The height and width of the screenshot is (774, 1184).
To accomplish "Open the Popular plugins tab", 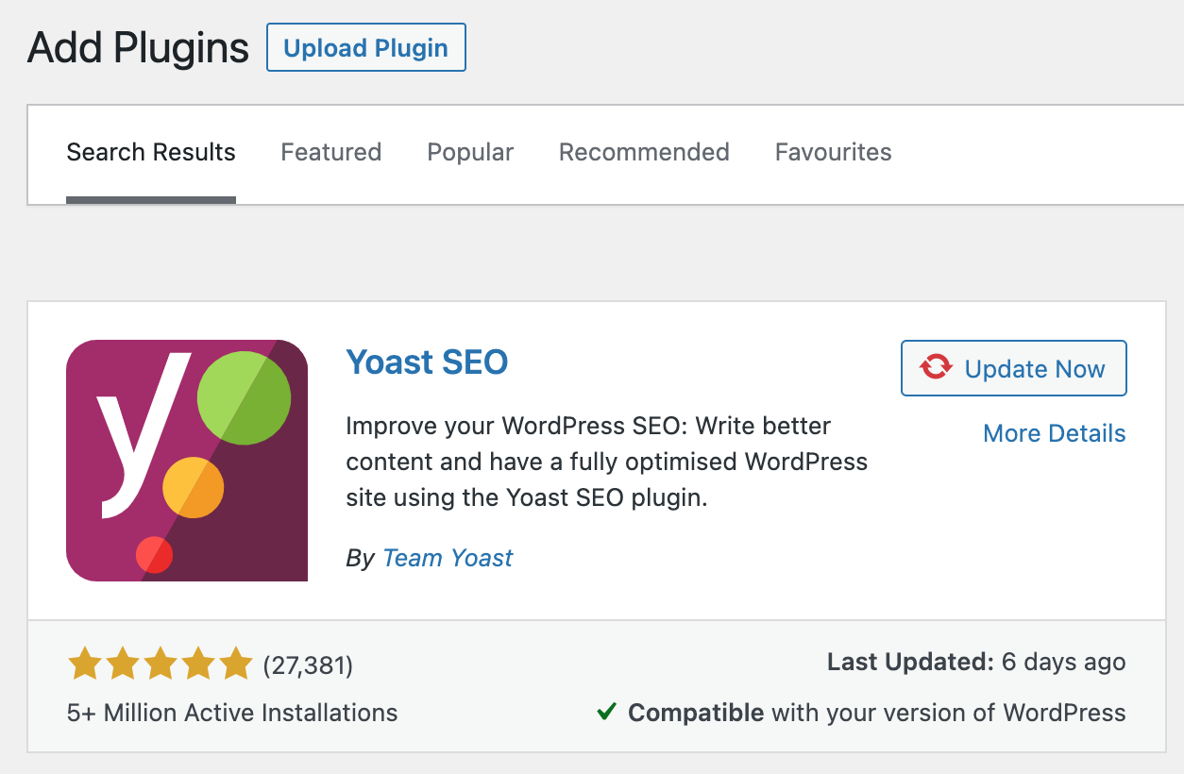I will point(470,153).
